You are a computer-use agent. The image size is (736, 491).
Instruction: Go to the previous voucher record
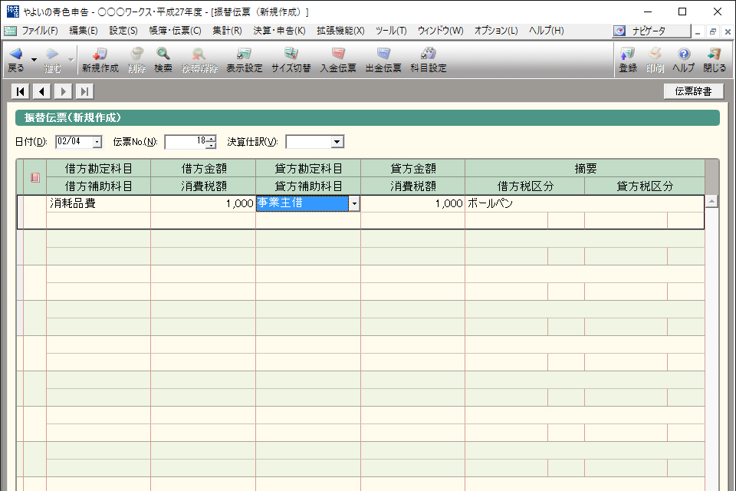click(41, 91)
